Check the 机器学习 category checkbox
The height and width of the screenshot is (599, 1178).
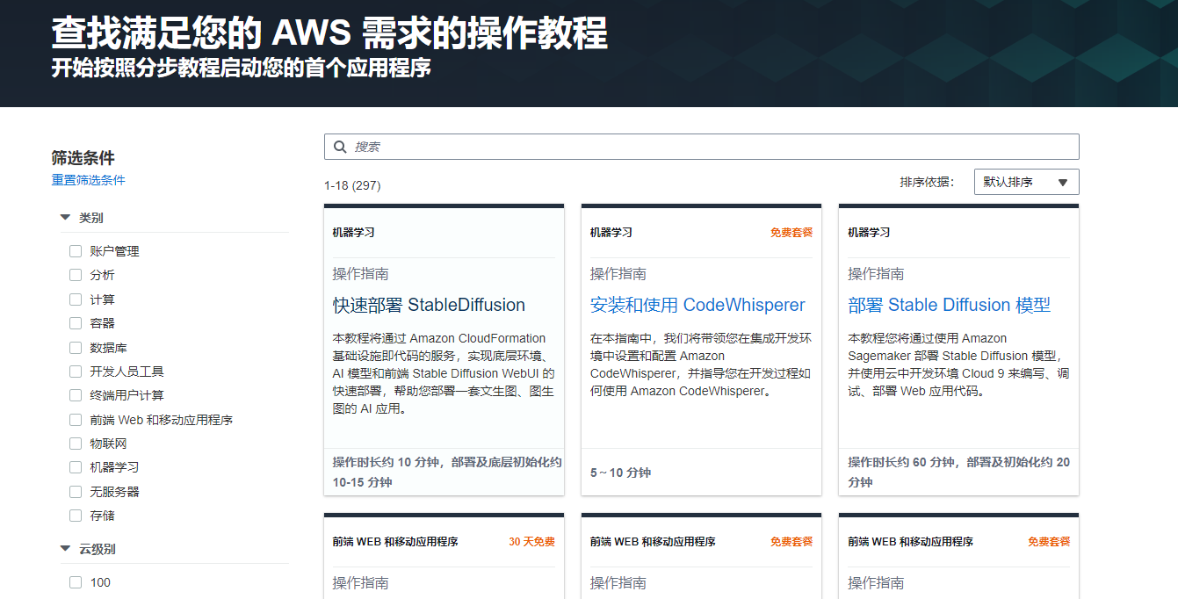[x=76, y=466]
